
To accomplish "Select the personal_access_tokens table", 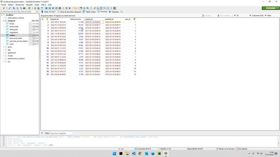I will [18, 41].
